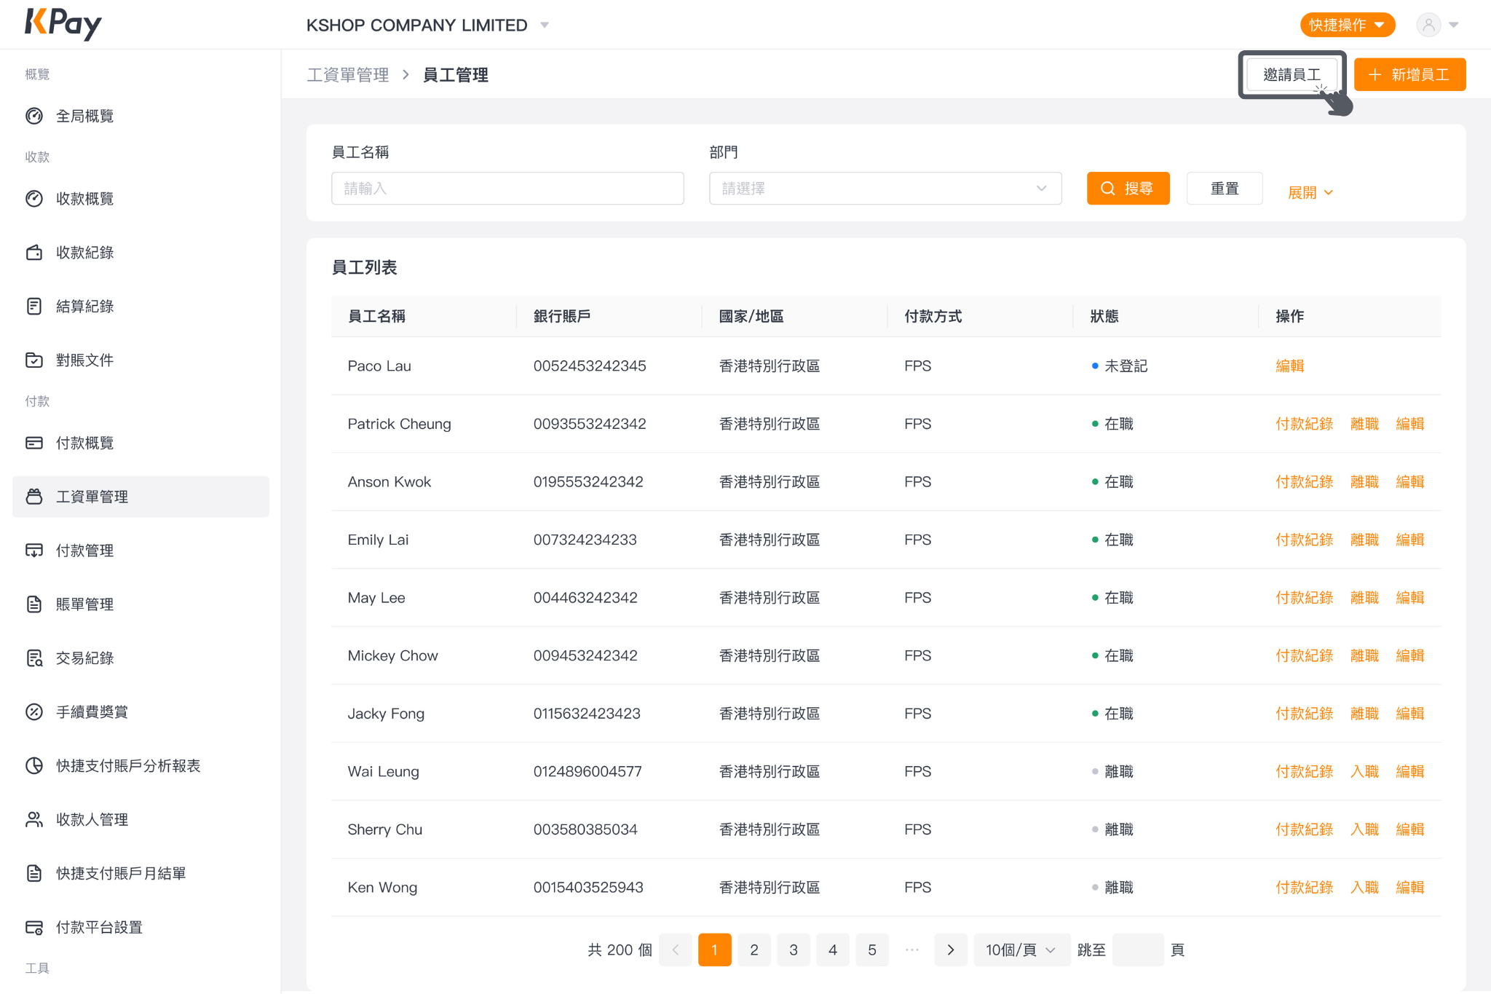This screenshot has width=1491, height=994.
Task: Select 交易紀錄 in the sidebar menu
Action: [x=141, y=658]
